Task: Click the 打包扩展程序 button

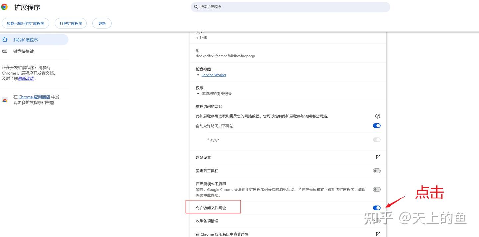Action: coord(71,23)
